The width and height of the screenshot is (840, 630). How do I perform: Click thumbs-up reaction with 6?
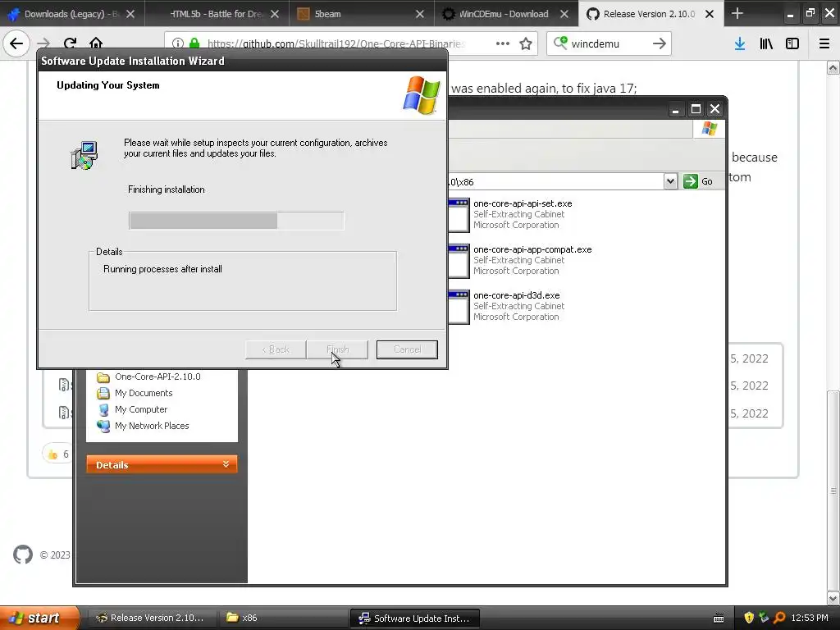point(58,454)
